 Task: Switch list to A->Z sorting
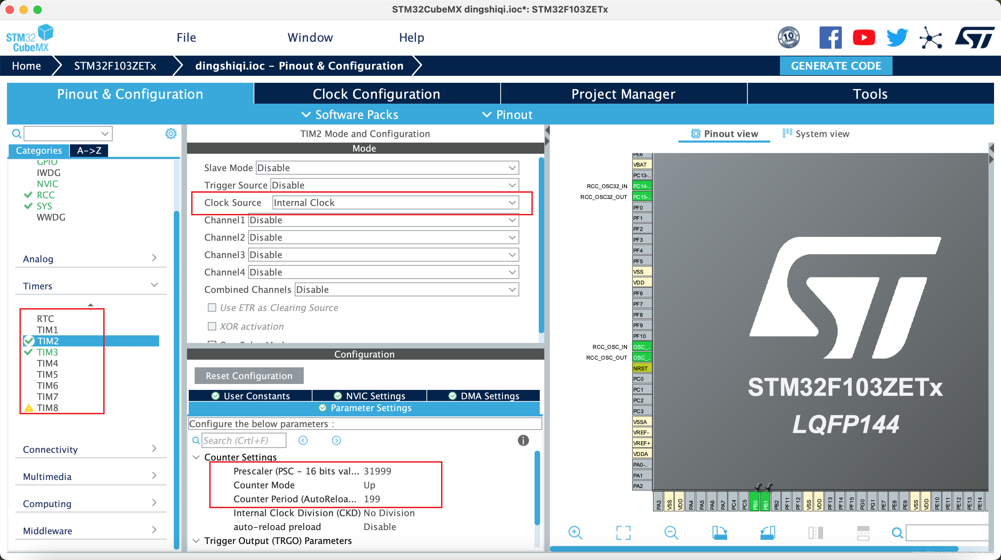point(89,150)
